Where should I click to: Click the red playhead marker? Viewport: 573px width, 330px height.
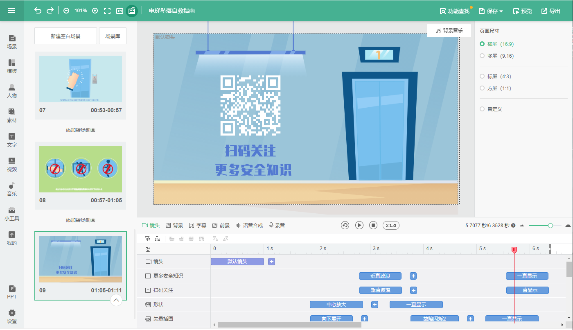click(x=514, y=249)
